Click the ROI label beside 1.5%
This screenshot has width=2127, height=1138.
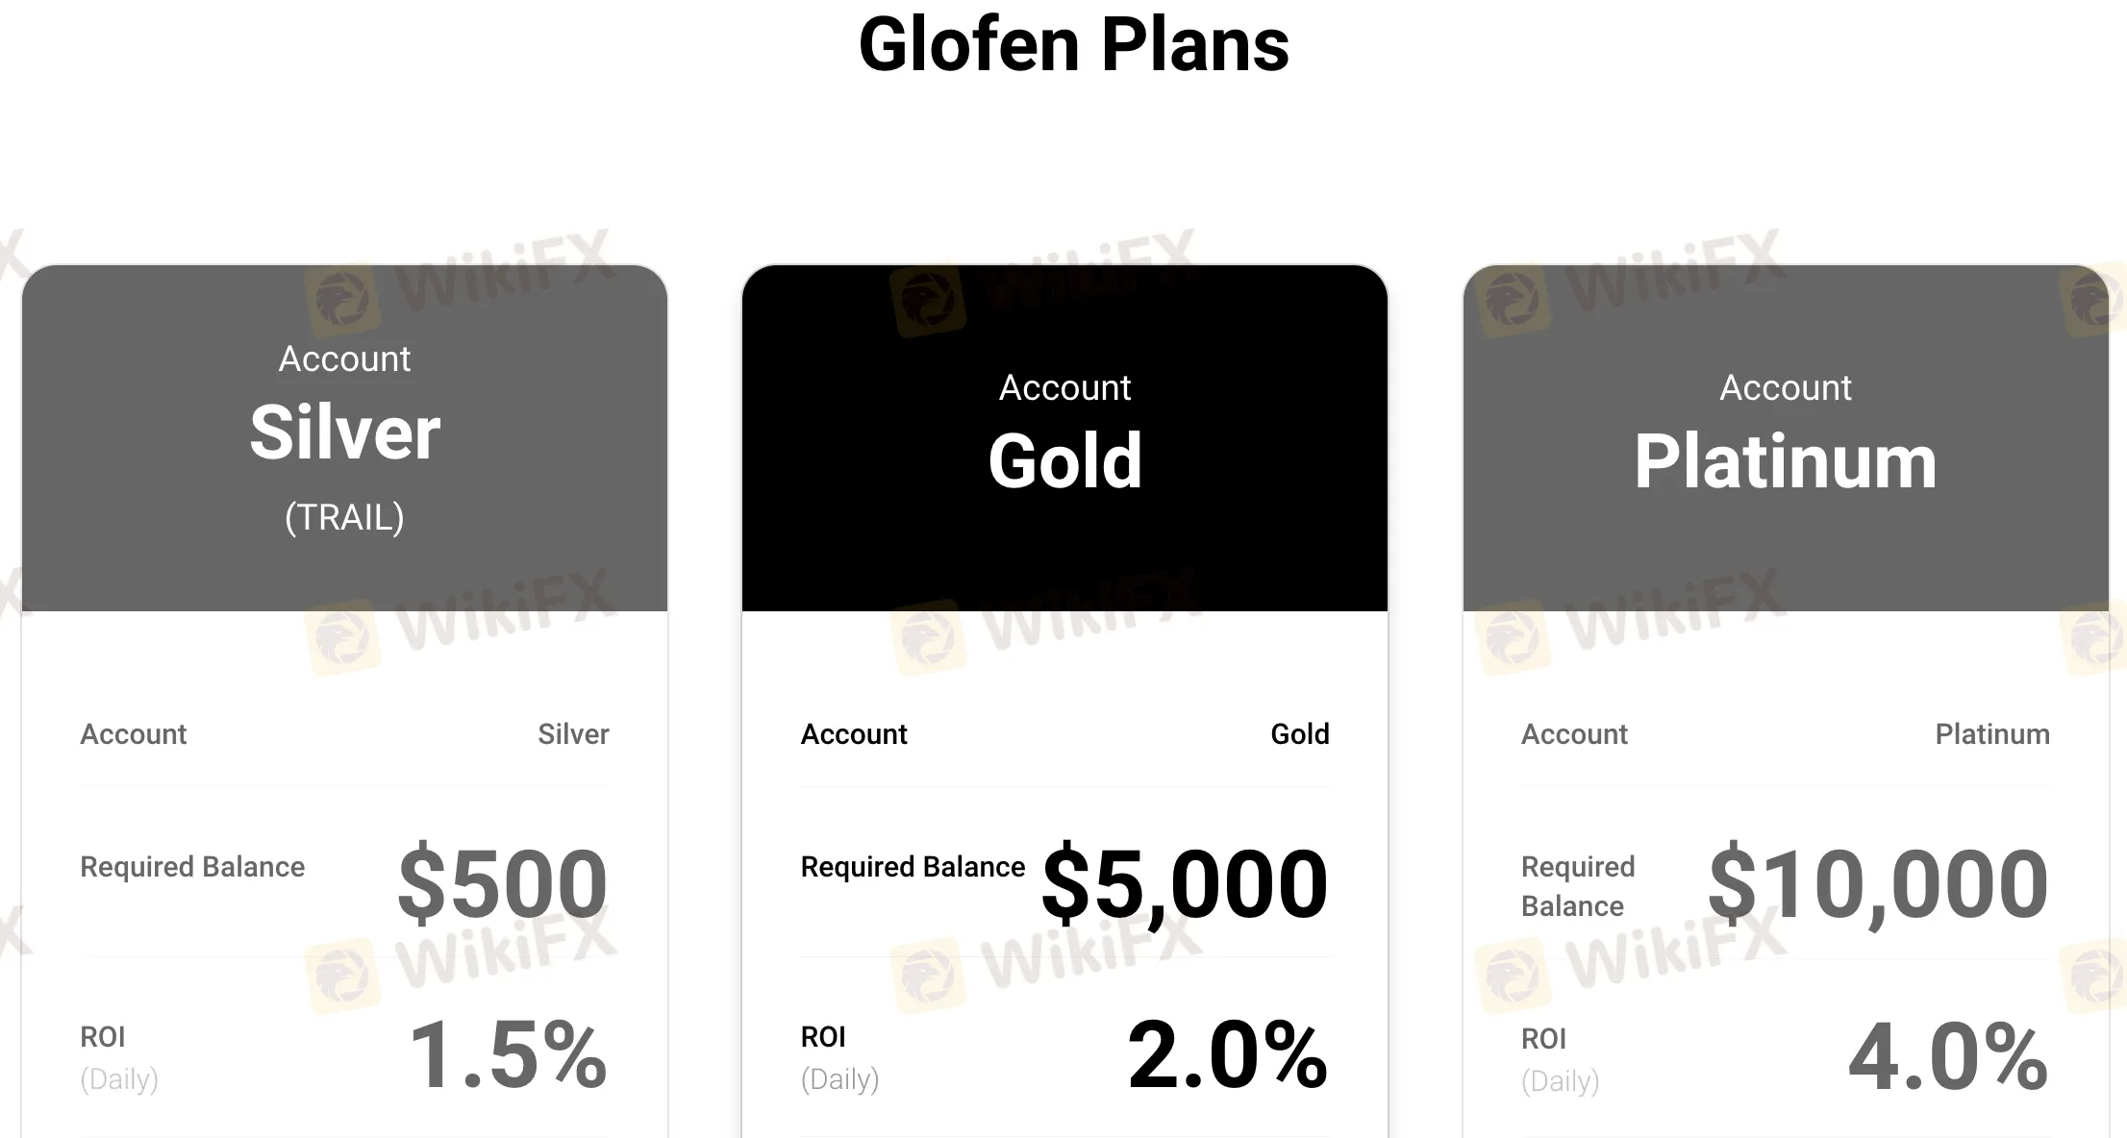pos(103,1037)
